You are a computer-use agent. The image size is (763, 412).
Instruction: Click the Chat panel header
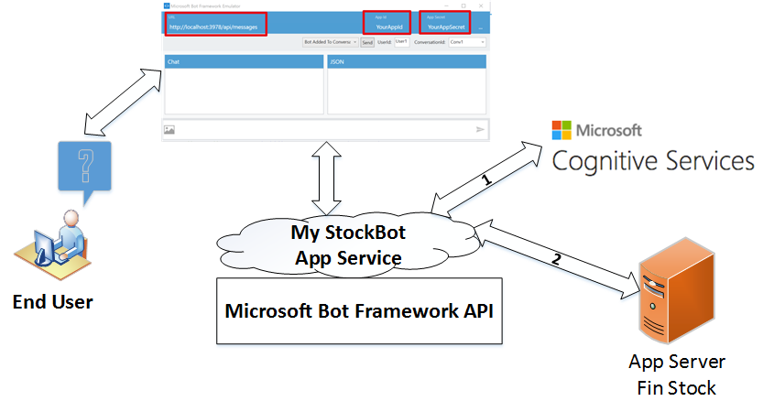[x=245, y=61]
